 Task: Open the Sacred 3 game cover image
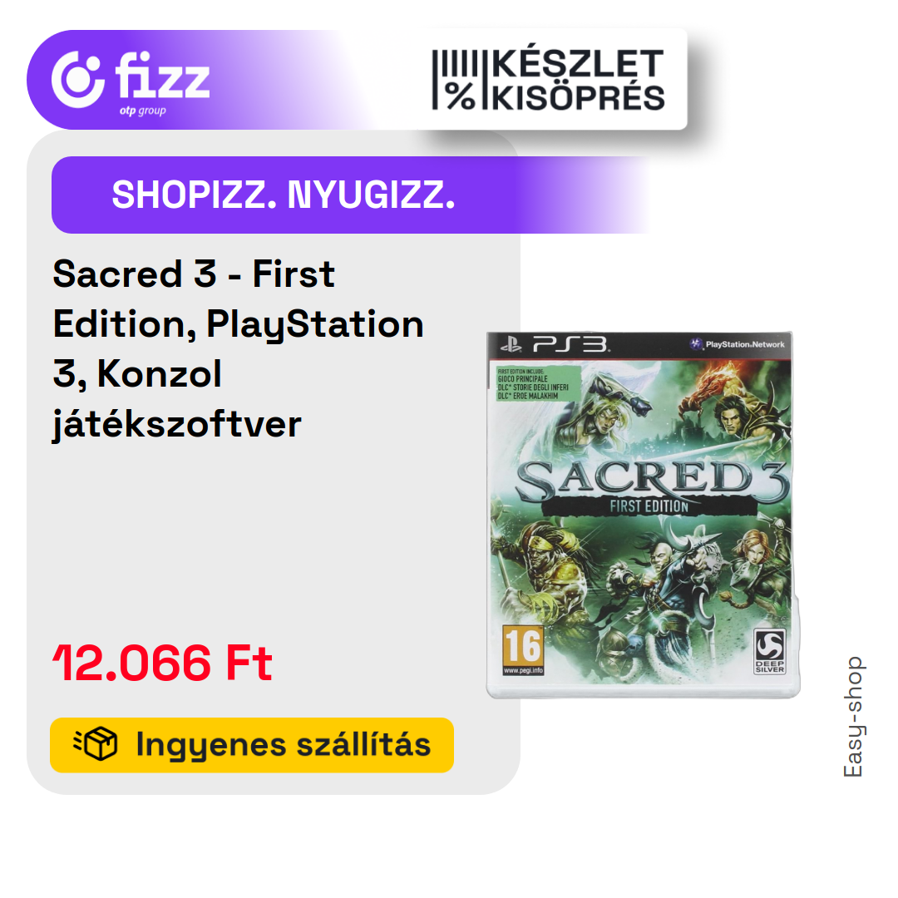pyautogui.click(x=643, y=515)
